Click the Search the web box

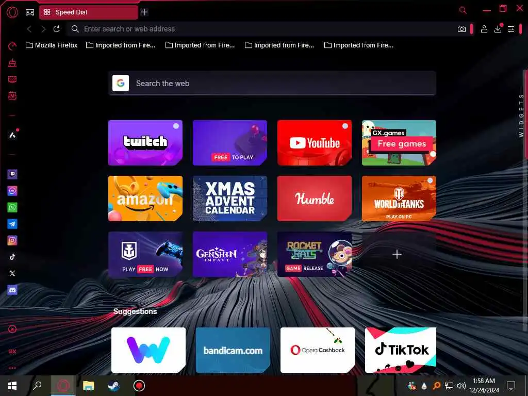pos(272,83)
